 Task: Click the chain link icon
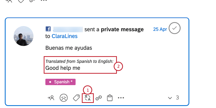click(99, 98)
